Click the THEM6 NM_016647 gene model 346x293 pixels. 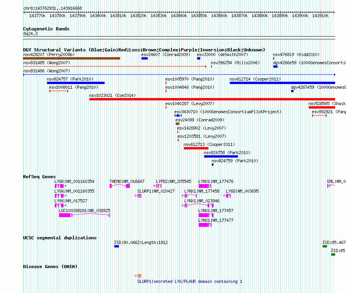[120, 186]
